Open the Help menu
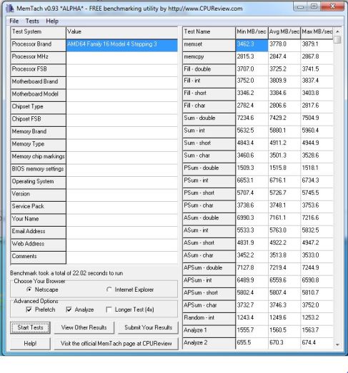Screen dimensions: 348x373 52,21
